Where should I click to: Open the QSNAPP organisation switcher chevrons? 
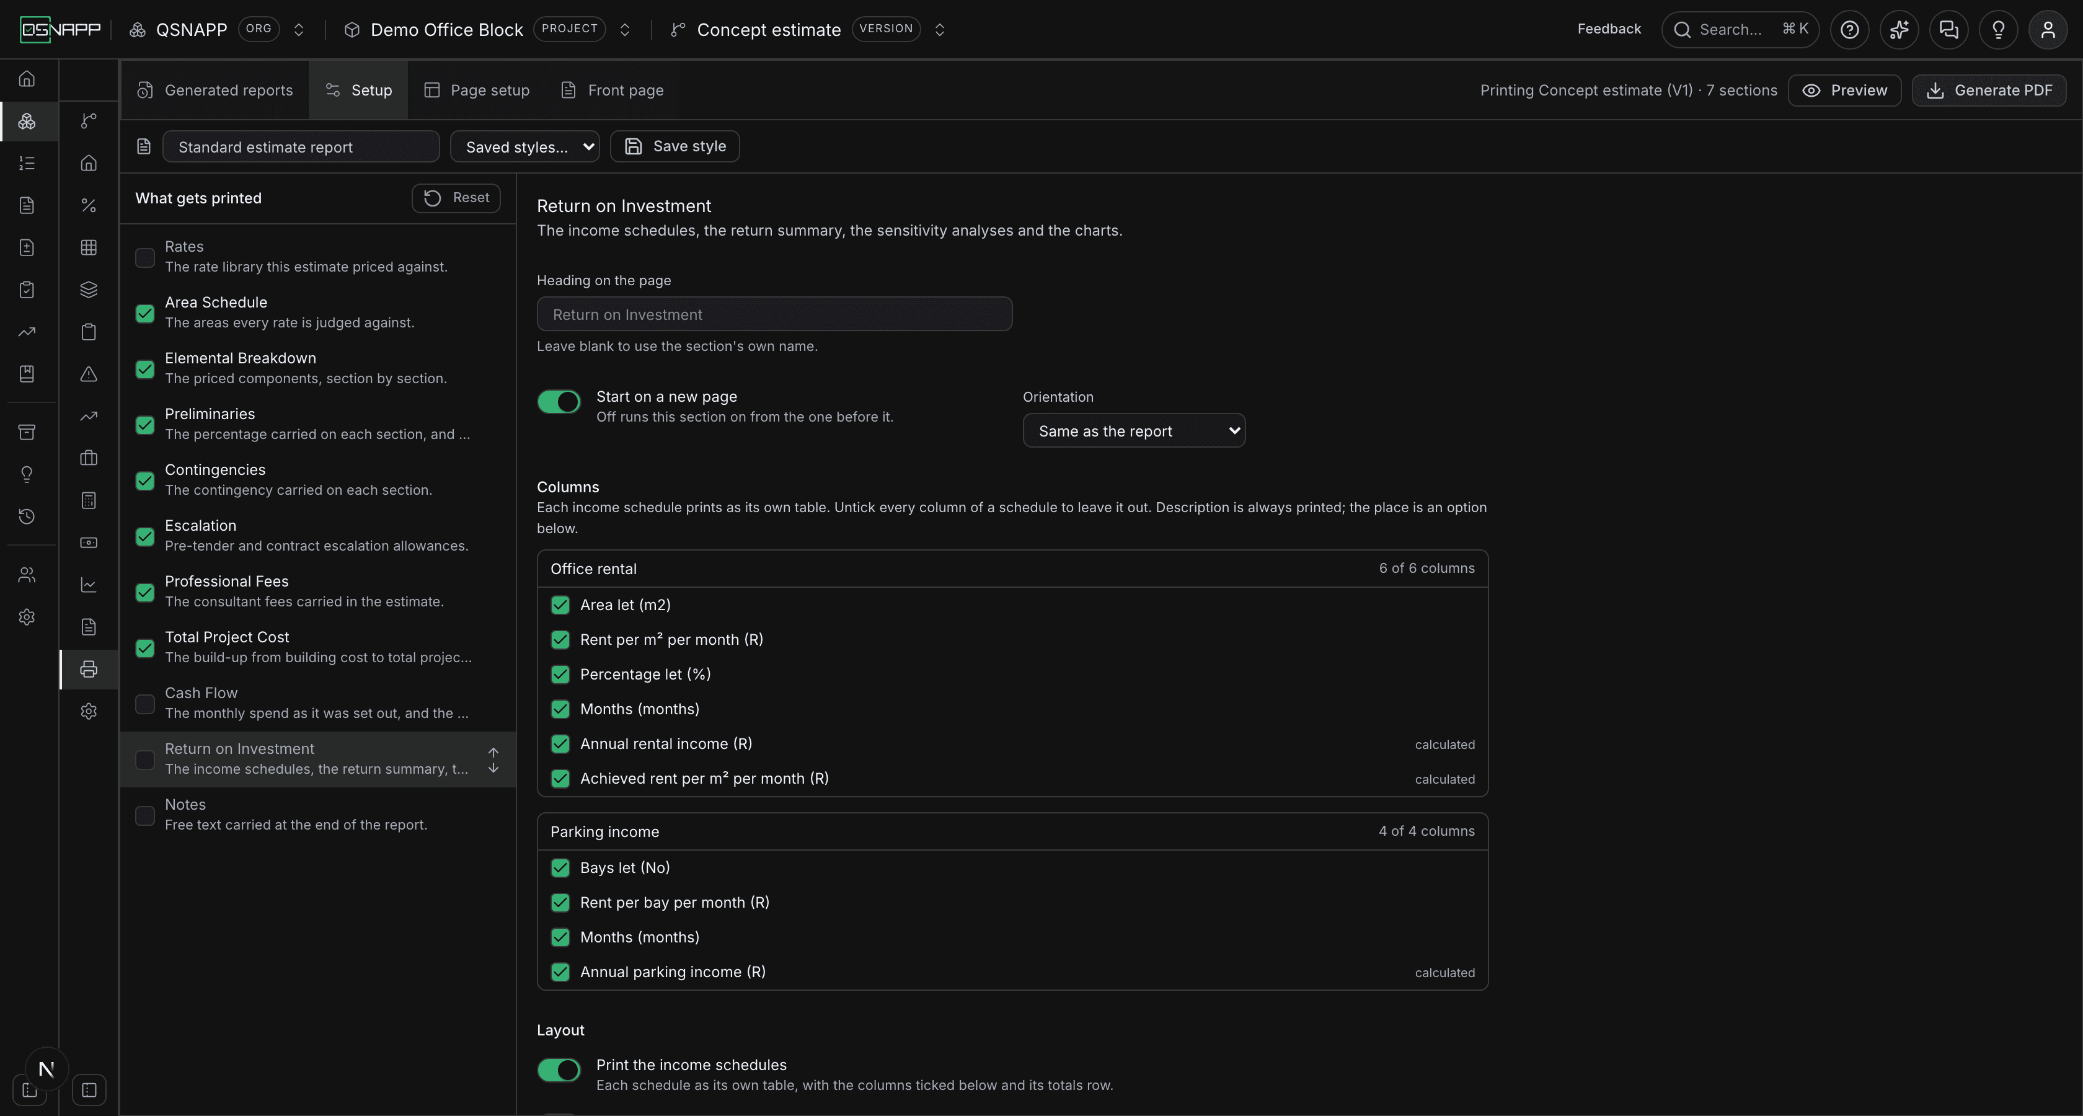point(298,30)
